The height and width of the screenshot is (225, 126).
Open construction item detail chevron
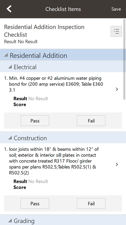(x=117, y=164)
